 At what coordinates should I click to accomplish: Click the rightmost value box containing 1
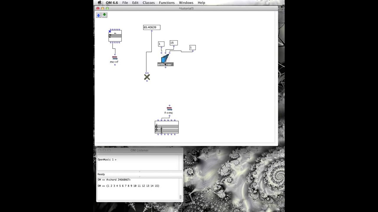point(193,47)
